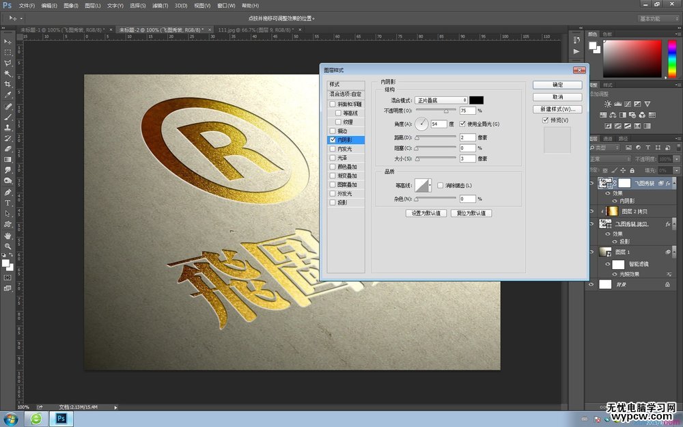
Task: Click the 复位为默认值 reset button
Action: point(471,213)
